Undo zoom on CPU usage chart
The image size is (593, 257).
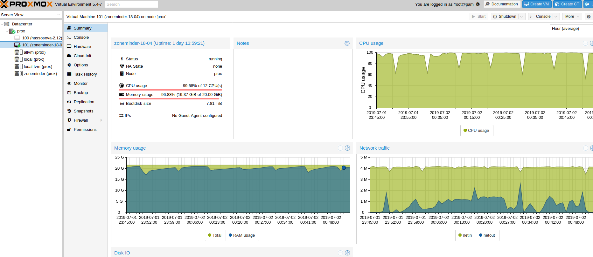click(x=585, y=43)
